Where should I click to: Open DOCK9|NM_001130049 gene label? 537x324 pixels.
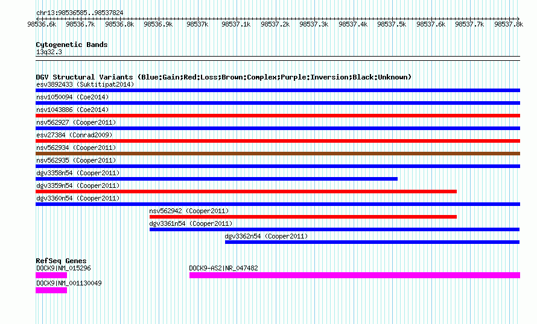point(69,283)
